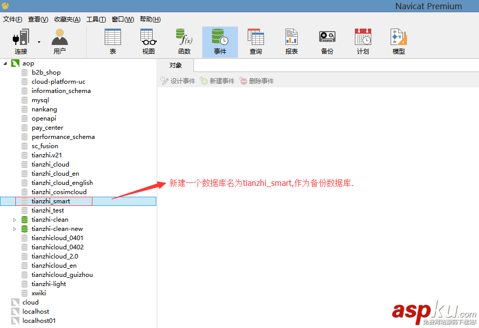Select the localhost01 connection
The height and width of the screenshot is (328, 479).
[39, 321]
